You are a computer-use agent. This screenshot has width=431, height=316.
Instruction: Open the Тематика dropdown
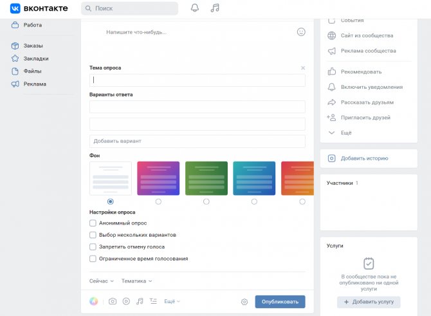[136, 281]
